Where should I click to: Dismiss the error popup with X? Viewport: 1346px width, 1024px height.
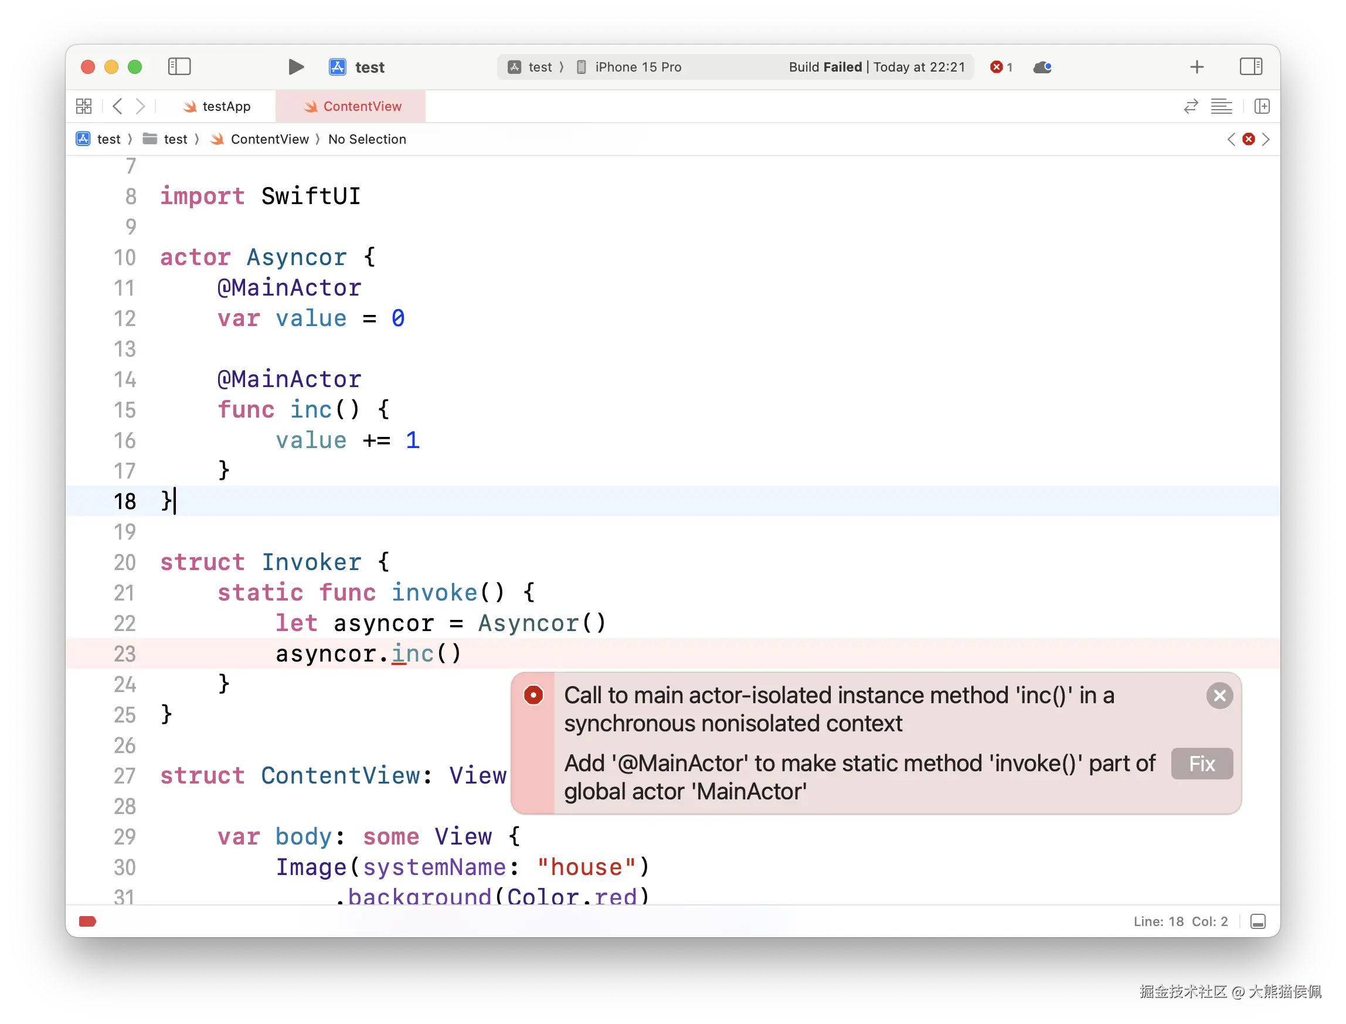(1219, 696)
